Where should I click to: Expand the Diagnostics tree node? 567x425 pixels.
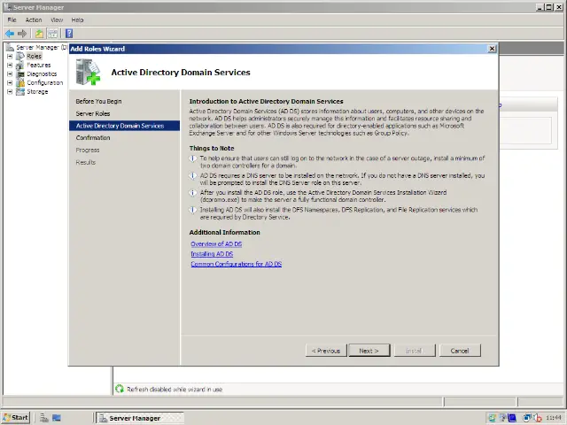(x=10, y=73)
